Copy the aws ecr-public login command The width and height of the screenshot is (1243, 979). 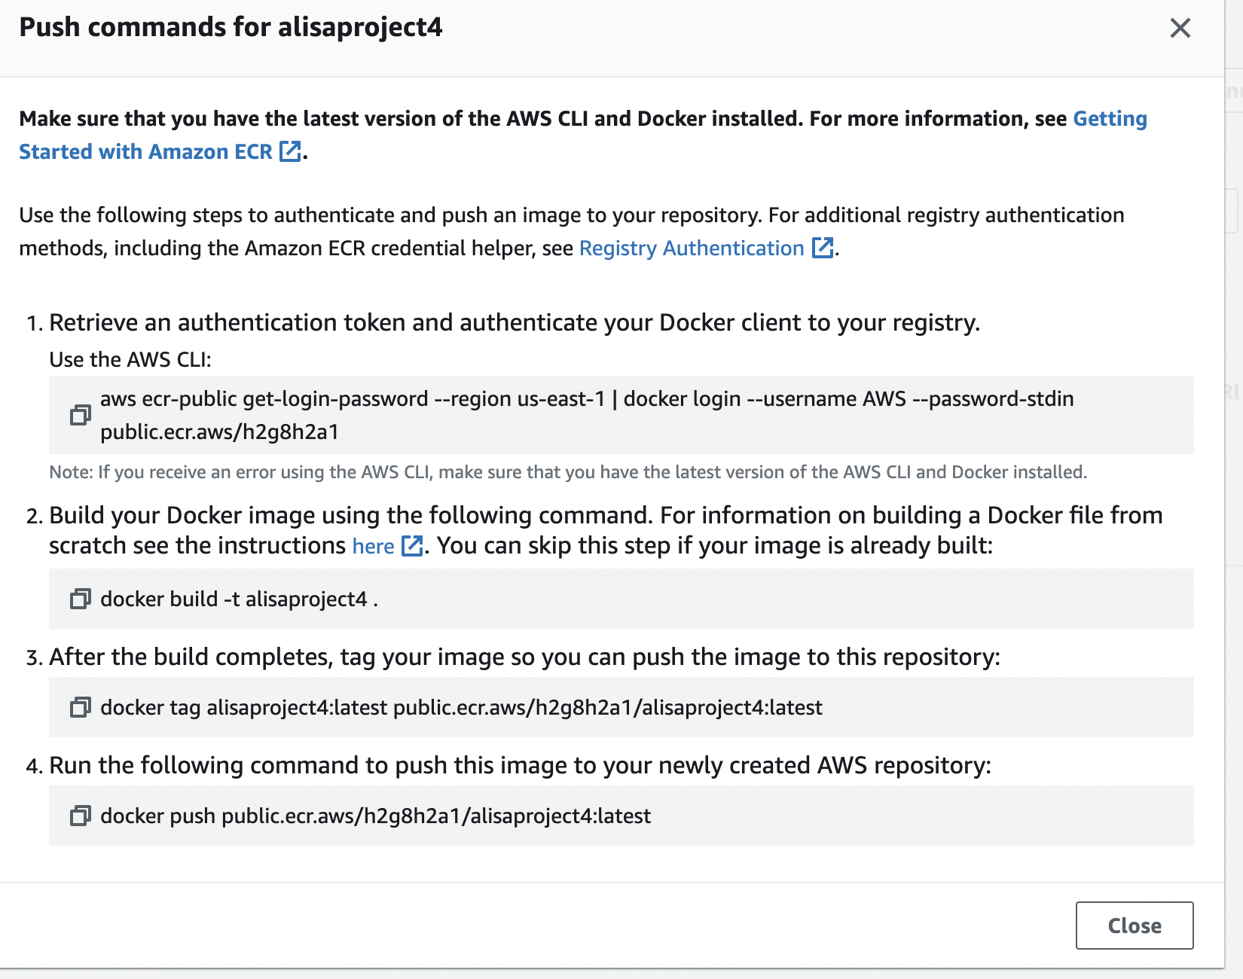click(x=80, y=415)
